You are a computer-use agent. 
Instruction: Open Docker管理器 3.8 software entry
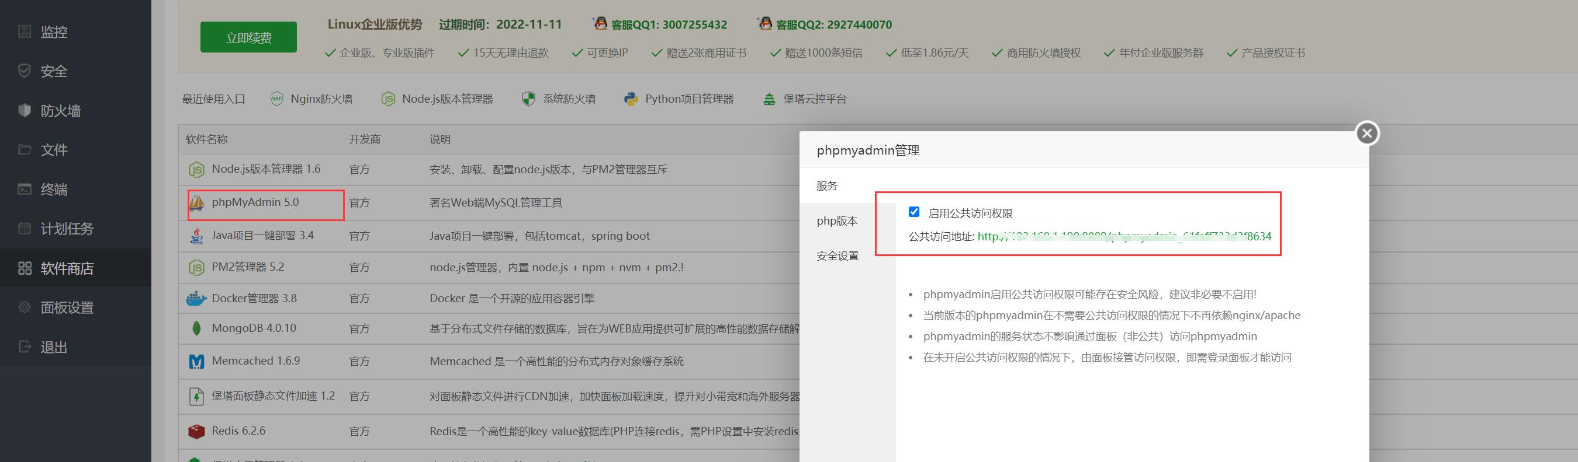[254, 298]
